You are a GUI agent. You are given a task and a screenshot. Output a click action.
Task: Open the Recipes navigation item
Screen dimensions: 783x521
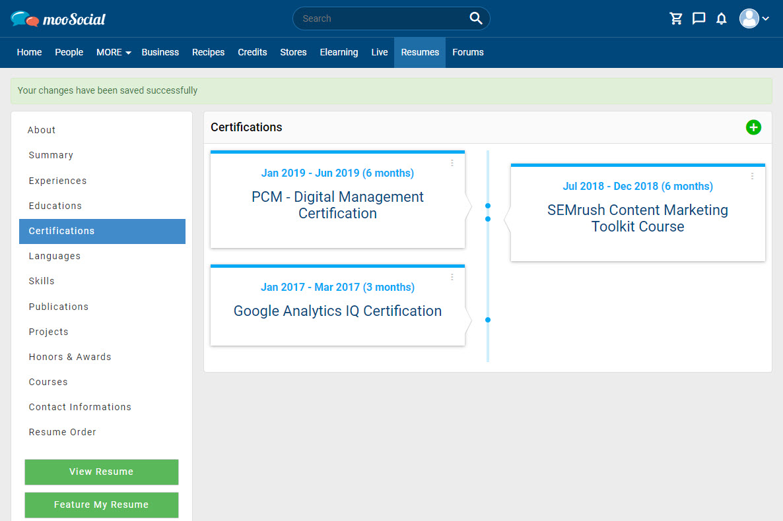208,52
